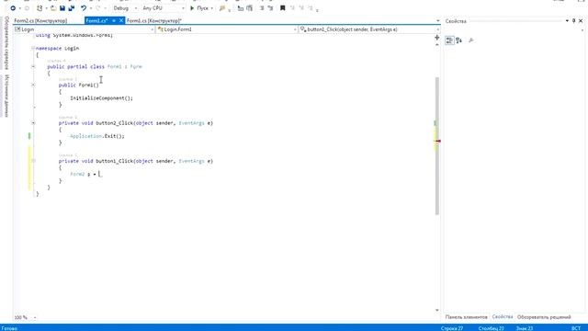Select the Form1.cs* editor tab

[96, 20]
